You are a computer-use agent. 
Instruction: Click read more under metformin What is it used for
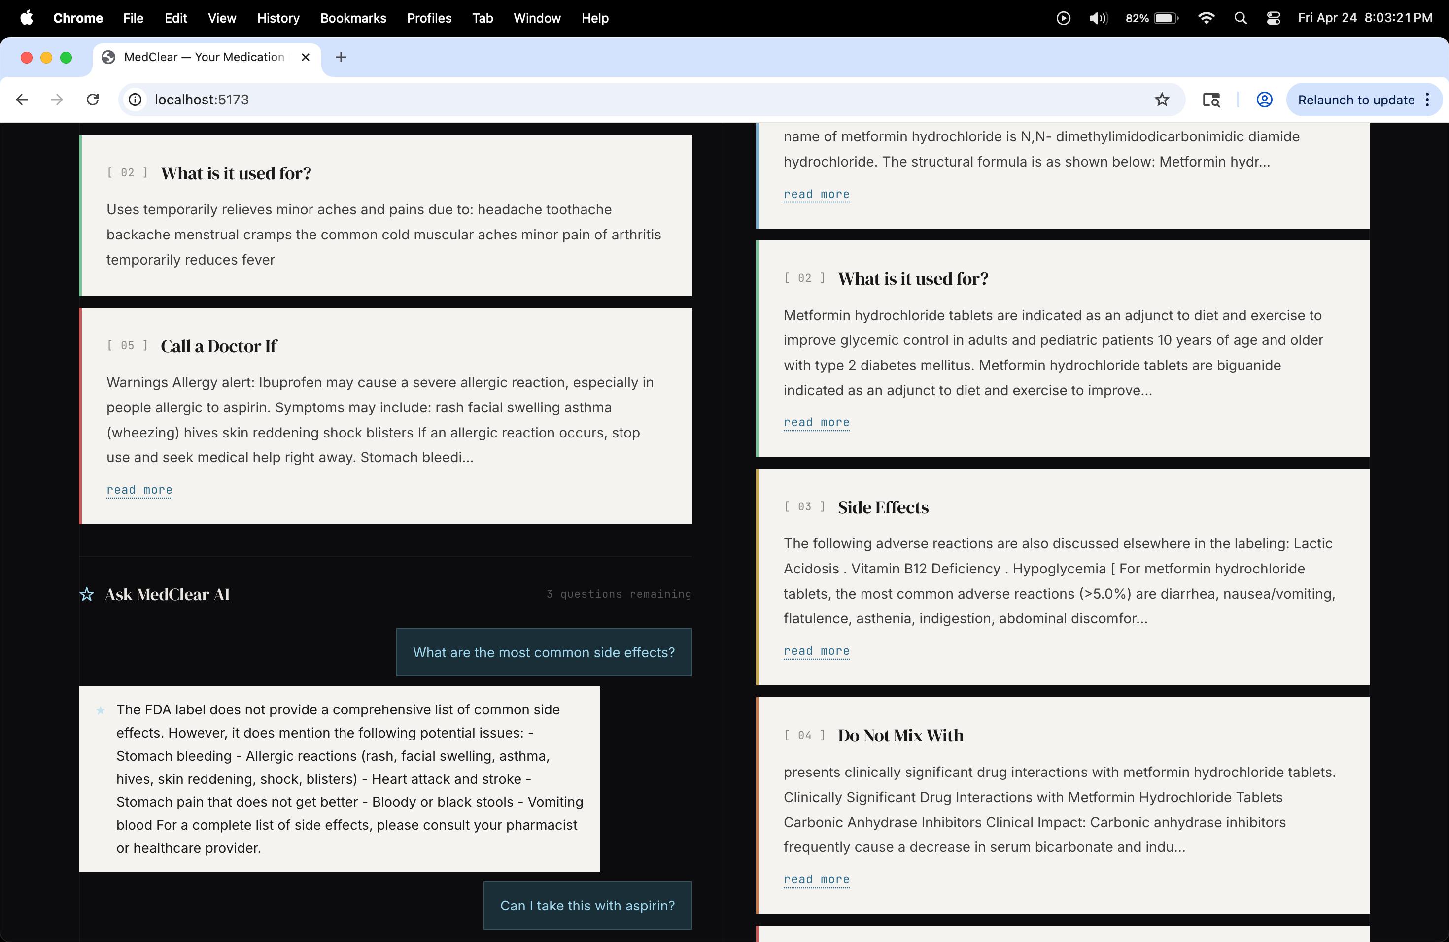pos(816,422)
